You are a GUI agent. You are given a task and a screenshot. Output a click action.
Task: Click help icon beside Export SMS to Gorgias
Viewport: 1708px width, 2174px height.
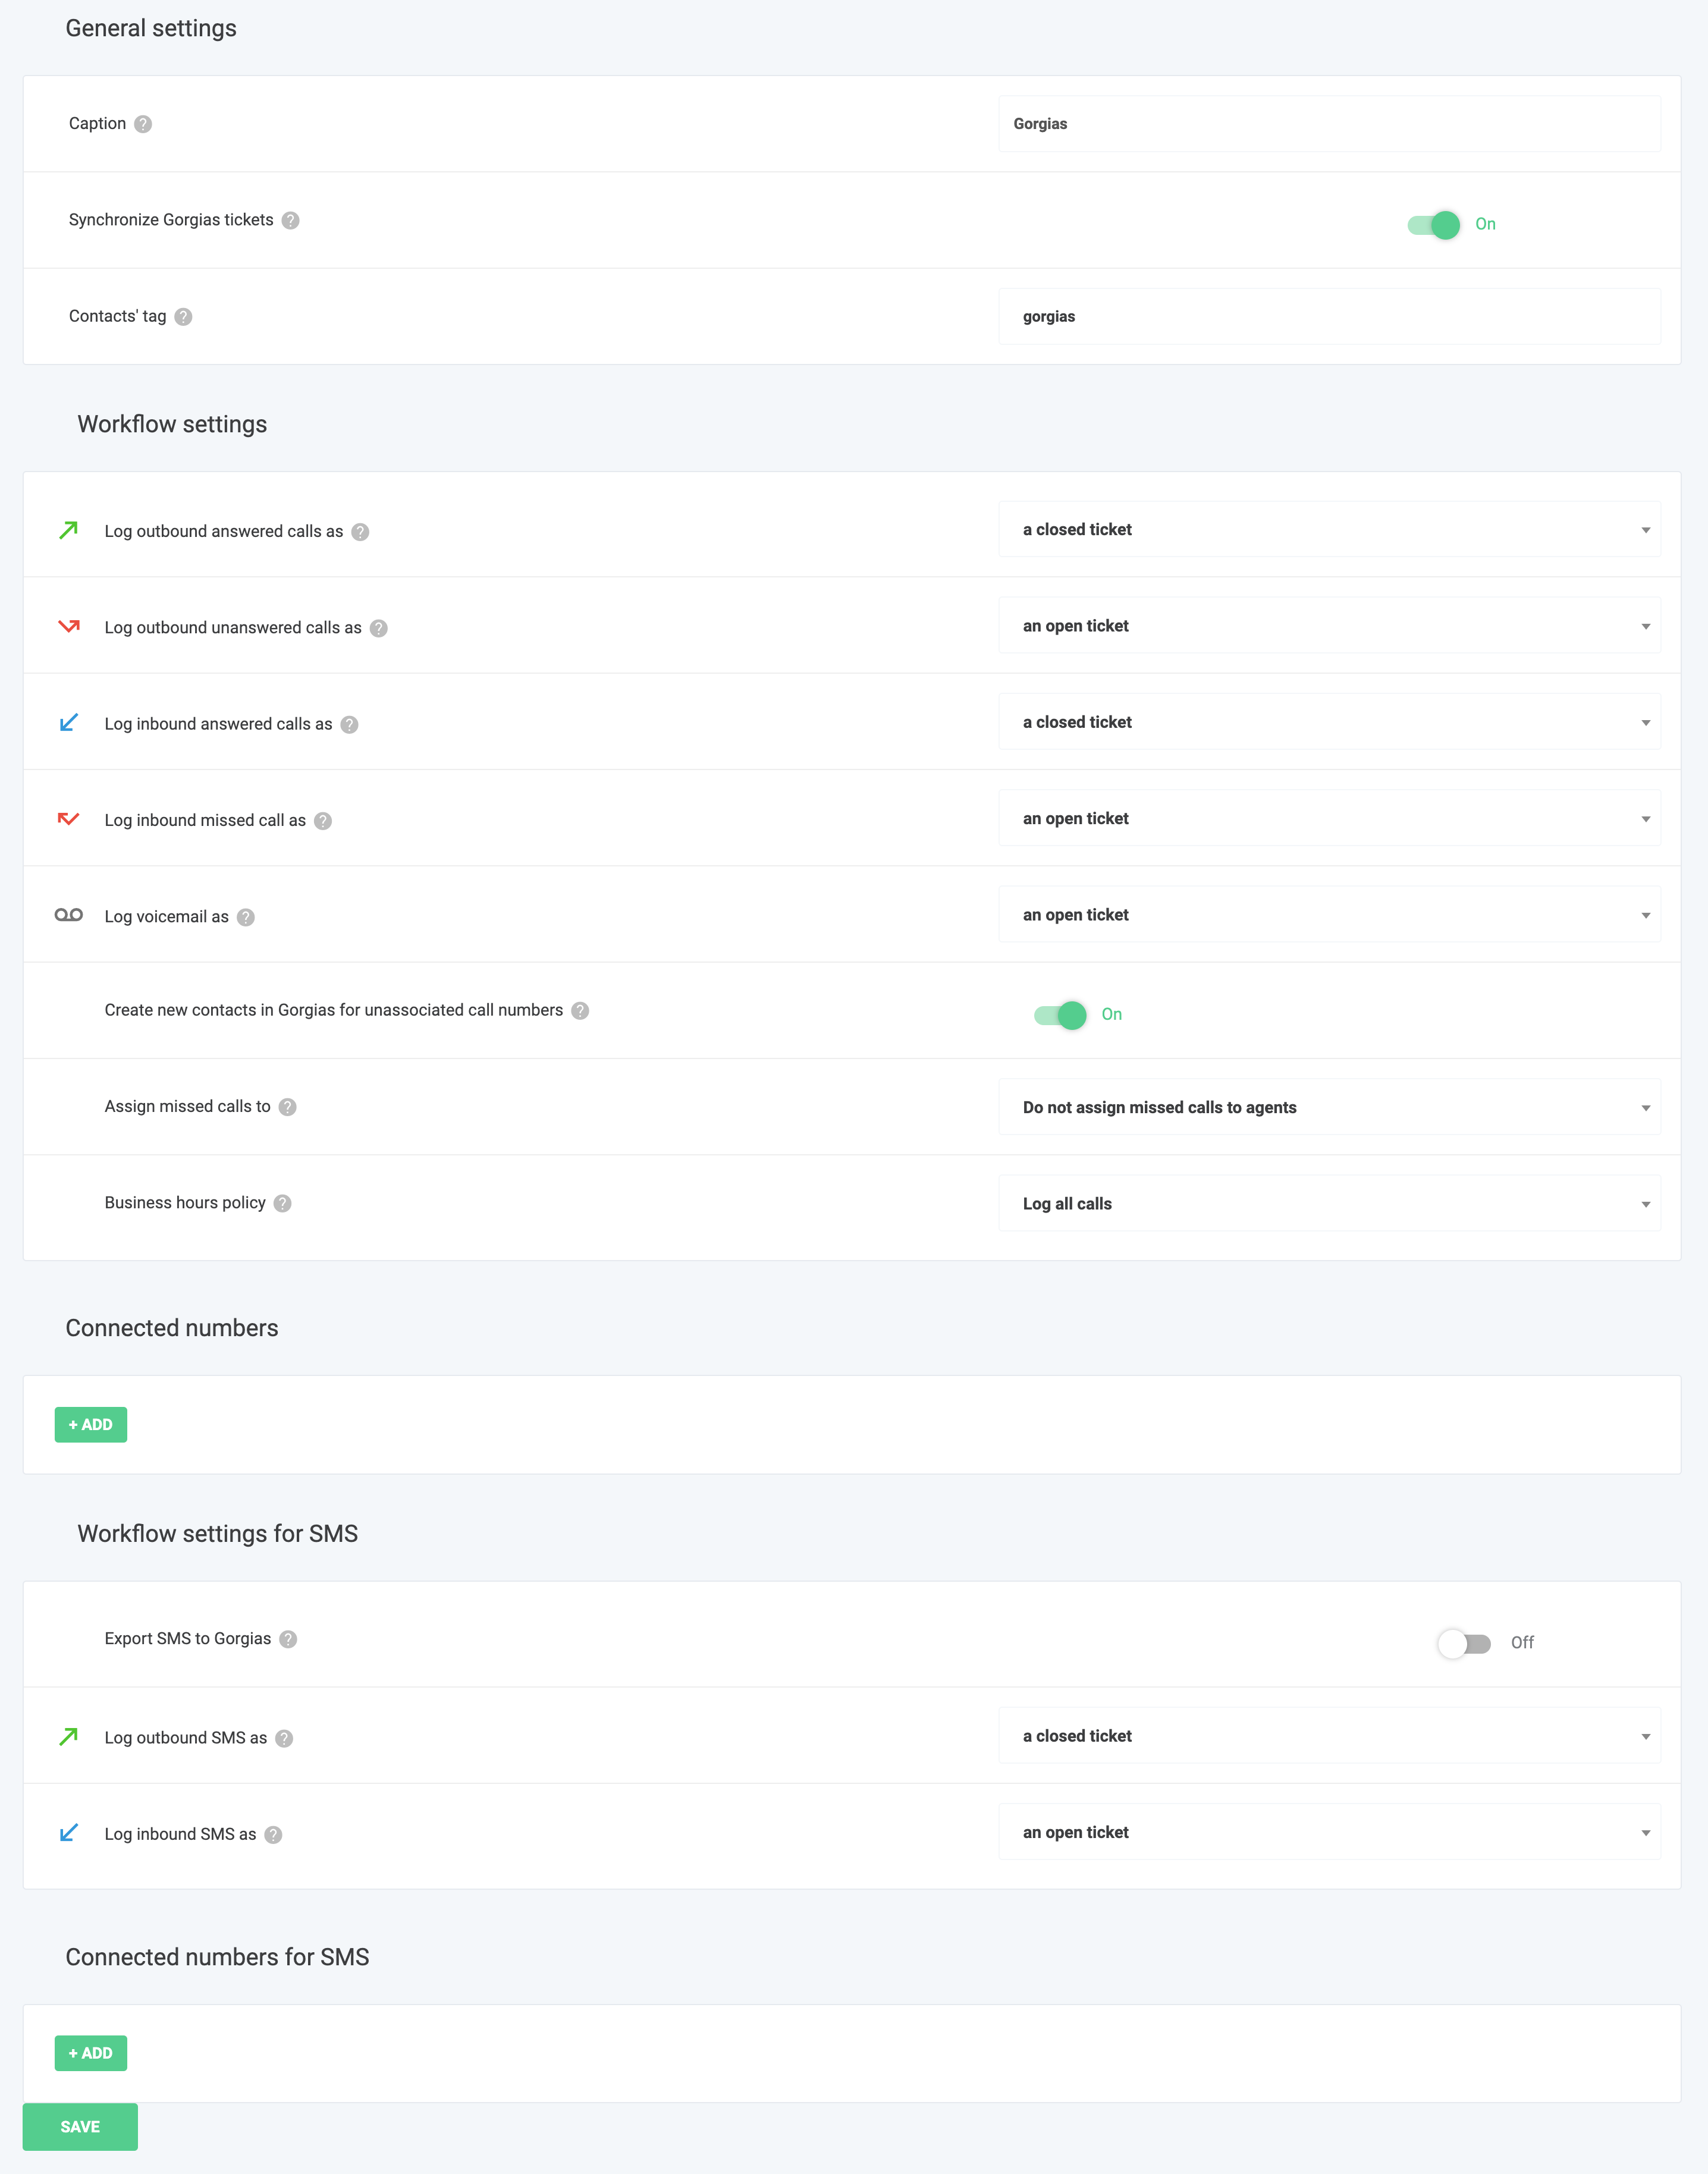coord(288,1639)
